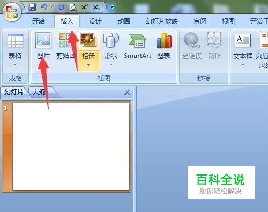268x212 pixels.
Task: Redo the last action
Action: click(x=61, y=7)
